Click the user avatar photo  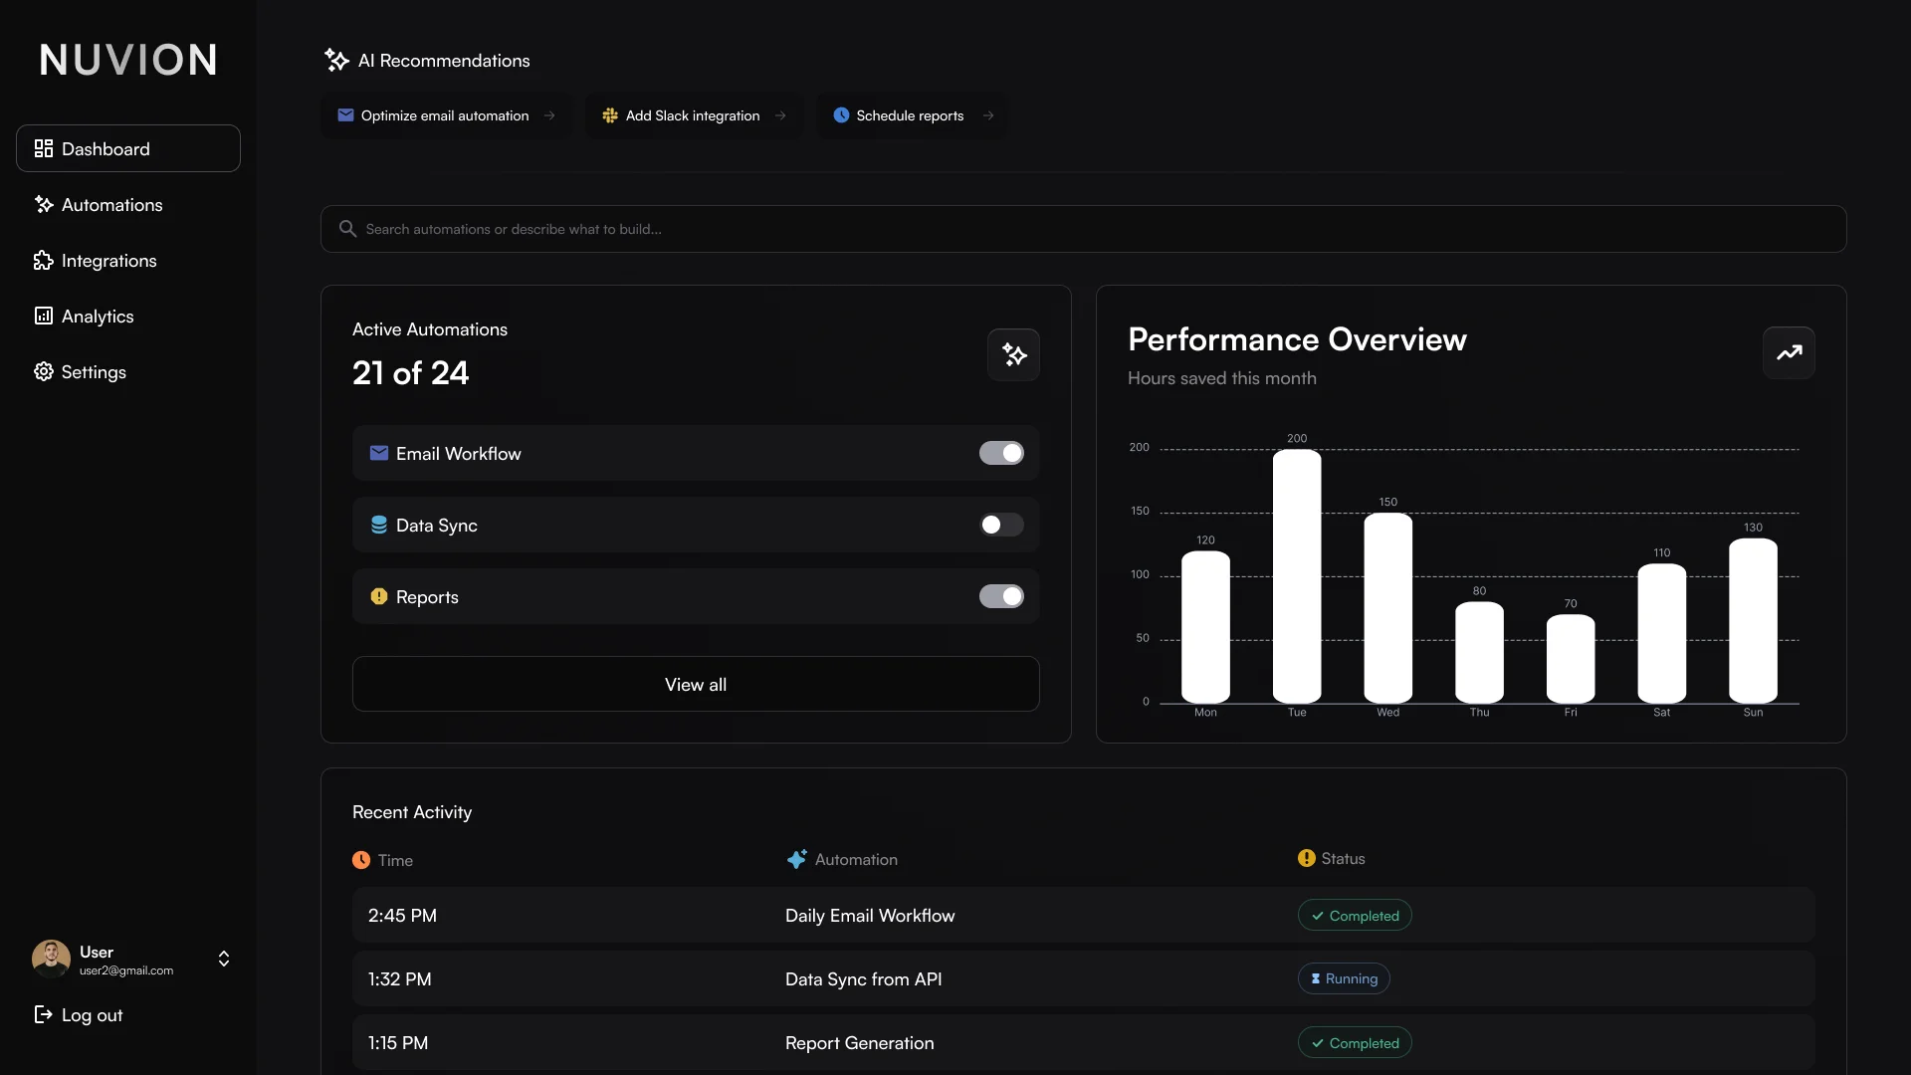click(x=51, y=959)
